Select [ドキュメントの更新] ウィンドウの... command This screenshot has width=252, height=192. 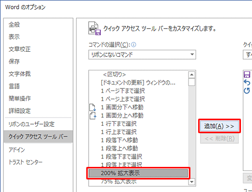coord(138,82)
